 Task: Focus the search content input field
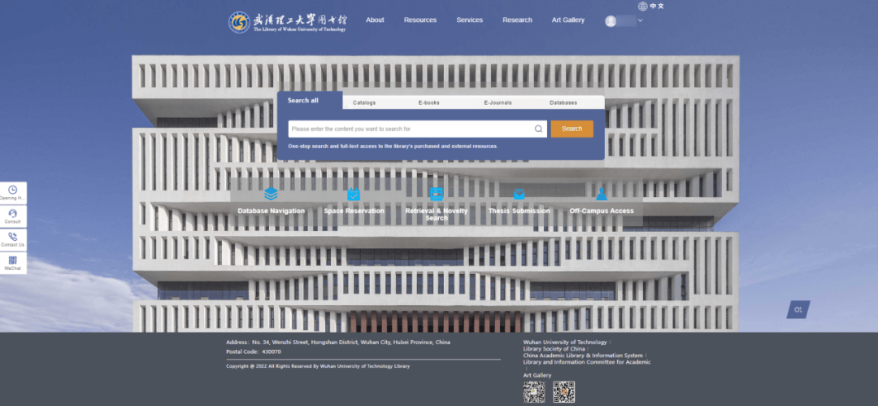(x=409, y=129)
